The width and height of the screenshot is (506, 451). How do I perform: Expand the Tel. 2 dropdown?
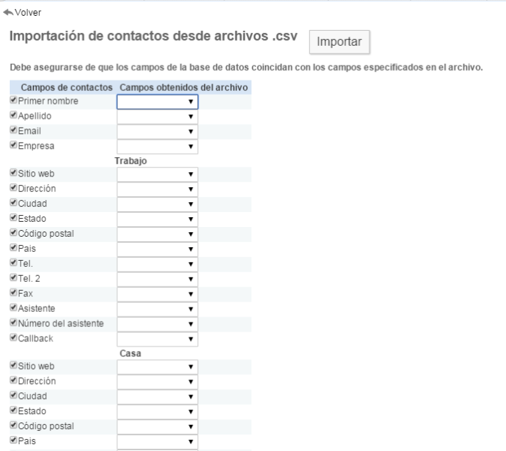click(157, 279)
